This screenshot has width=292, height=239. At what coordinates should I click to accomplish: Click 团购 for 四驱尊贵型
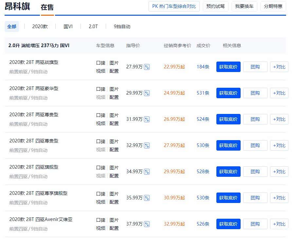coord(255,145)
